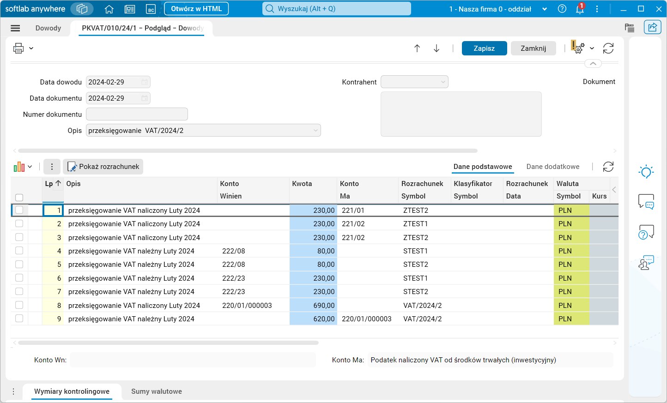Expand the company selector dropdown arrow

tap(545, 9)
